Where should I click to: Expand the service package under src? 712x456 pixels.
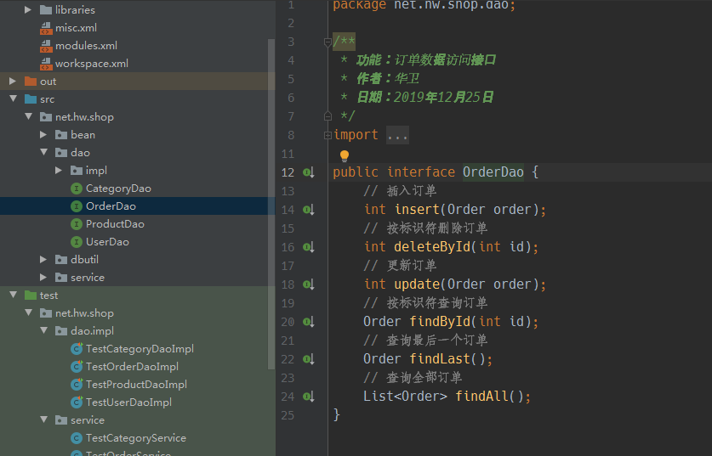[43, 277]
